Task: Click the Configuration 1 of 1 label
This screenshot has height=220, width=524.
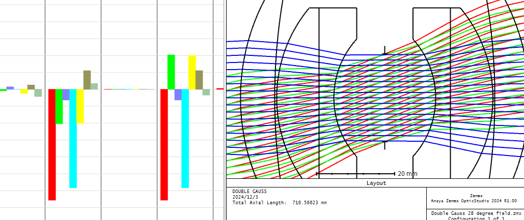Action: 476,218
